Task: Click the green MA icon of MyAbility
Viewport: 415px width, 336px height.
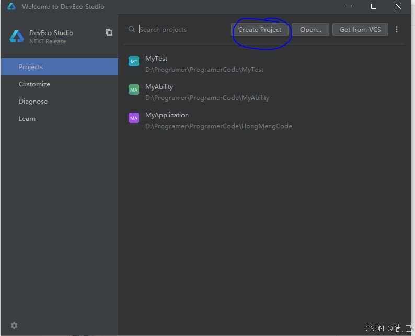Action: click(x=134, y=89)
